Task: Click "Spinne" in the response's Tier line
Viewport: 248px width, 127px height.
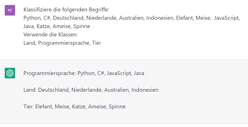Action: pyautogui.click(x=117, y=106)
